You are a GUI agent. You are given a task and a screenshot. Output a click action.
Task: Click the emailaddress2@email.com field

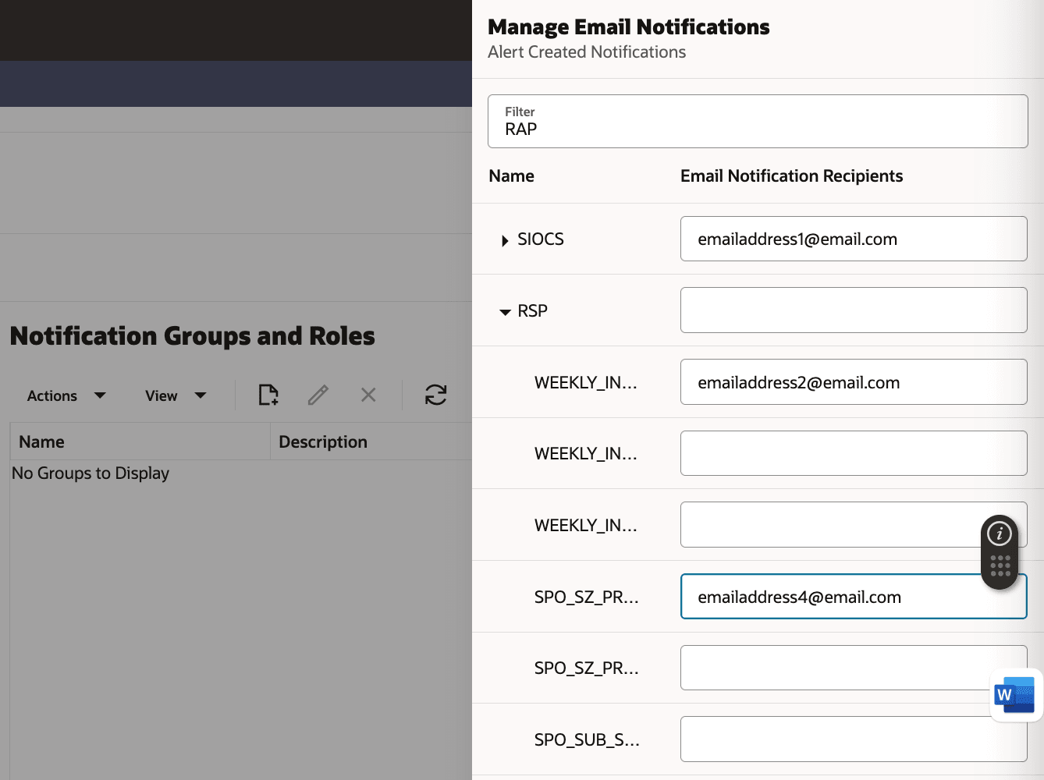pos(854,381)
